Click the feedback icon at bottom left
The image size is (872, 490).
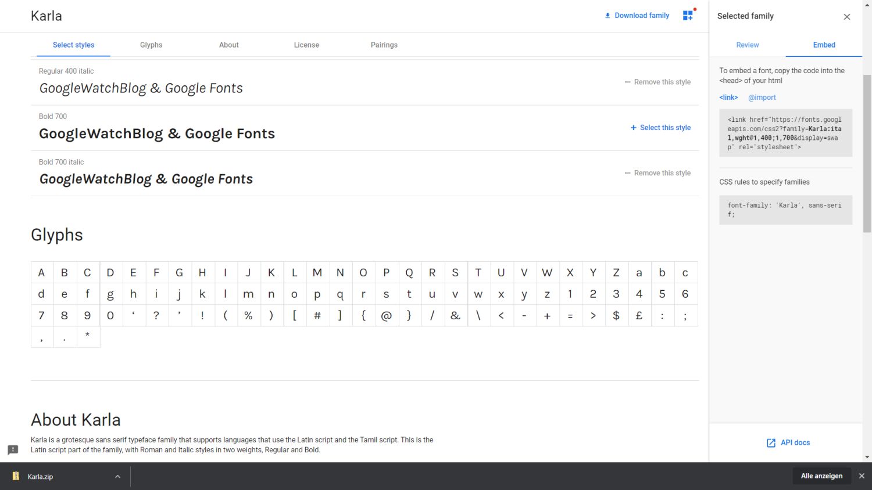coord(13,450)
